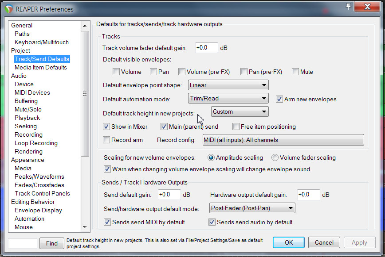The width and height of the screenshot is (385, 257).
Task: Select Amplitude scaling radio button
Action: (211, 157)
